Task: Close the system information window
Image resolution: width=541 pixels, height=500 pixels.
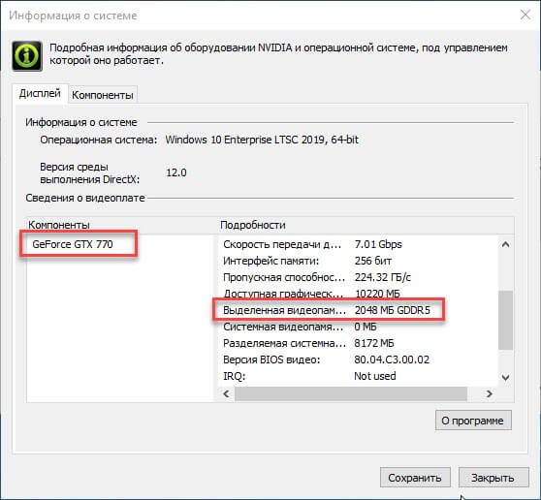Action: tap(525, 15)
